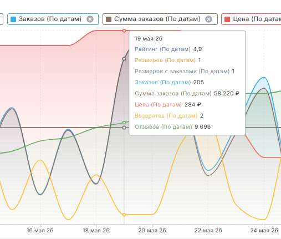
Task: Toggle the Сумма заказов (По датам) legend chip
Action: pyautogui.click(x=160, y=19)
